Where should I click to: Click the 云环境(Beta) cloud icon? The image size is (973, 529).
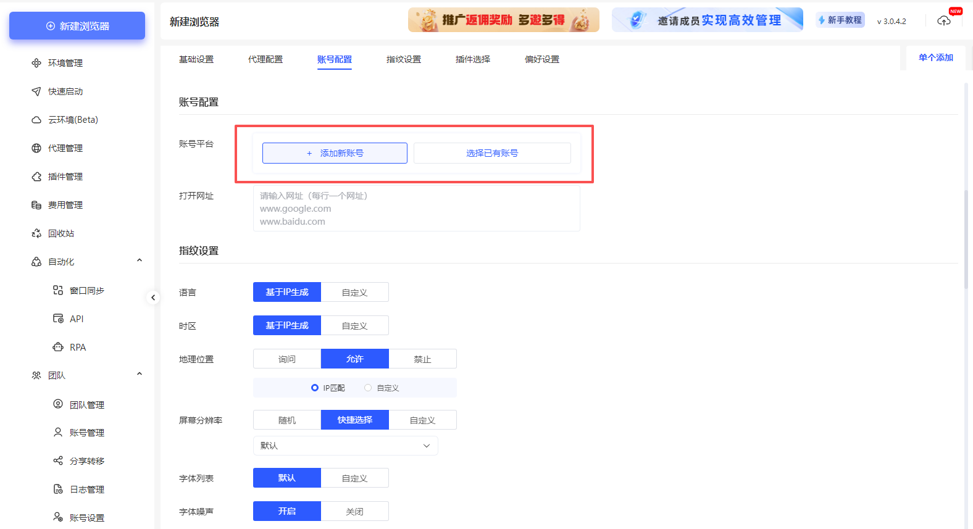(36, 120)
